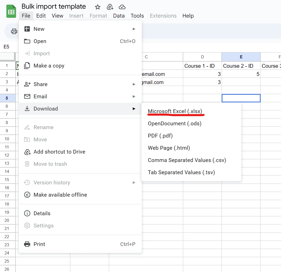Click the folder icon beside Open
The width and height of the screenshot is (281, 272).
[x=27, y=41]
